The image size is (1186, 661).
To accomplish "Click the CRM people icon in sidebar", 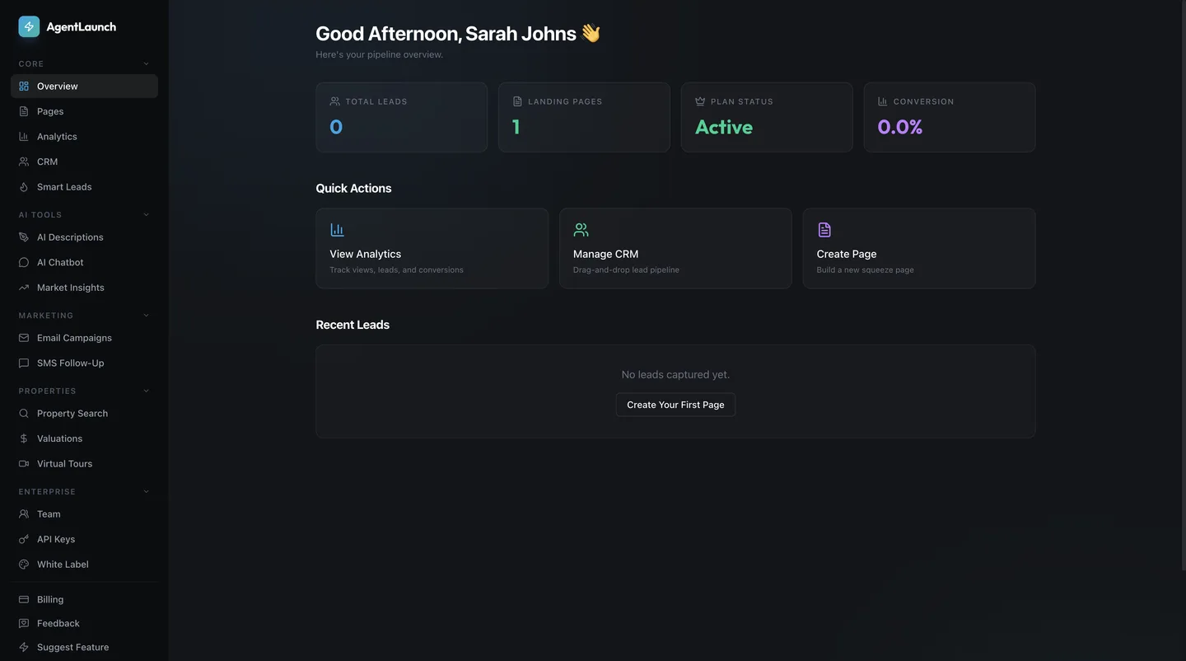I will [x=24, y=162].
